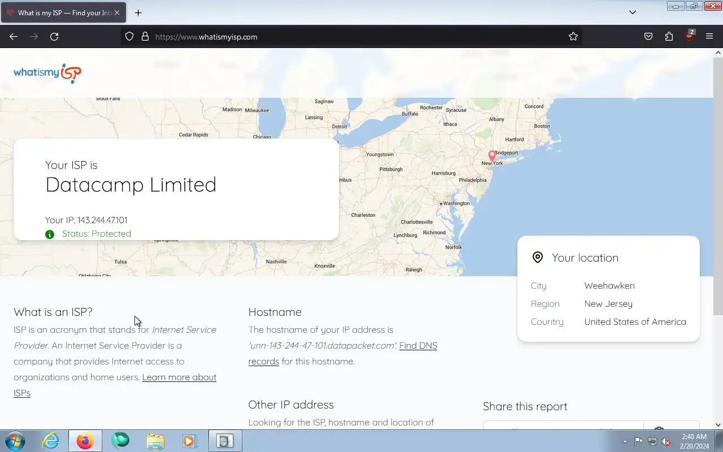Click the tracking protection shield icon
The image size is (723, 452).
129,37
